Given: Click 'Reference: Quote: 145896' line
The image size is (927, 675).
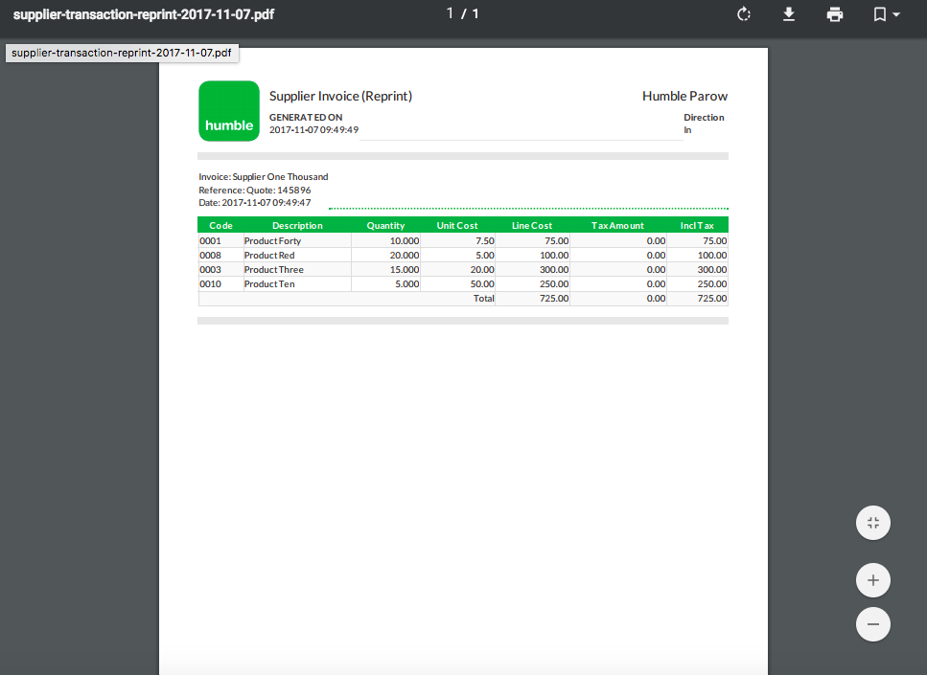Looking at the screenshot, I should pos(255,191).
